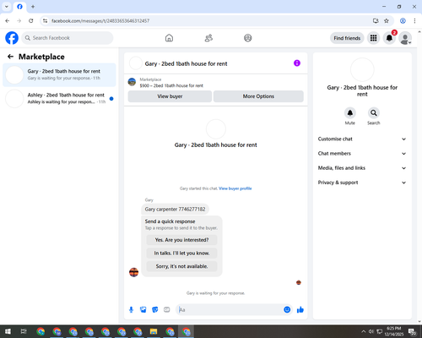Open a new browser tab with plus
Viewport: 422px width, 338px height.
(x=33, y=7)
